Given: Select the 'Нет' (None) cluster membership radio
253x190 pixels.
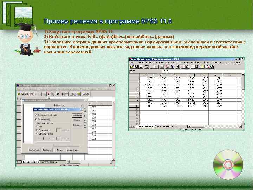Looking at the screenshot, I should [37, 127].
